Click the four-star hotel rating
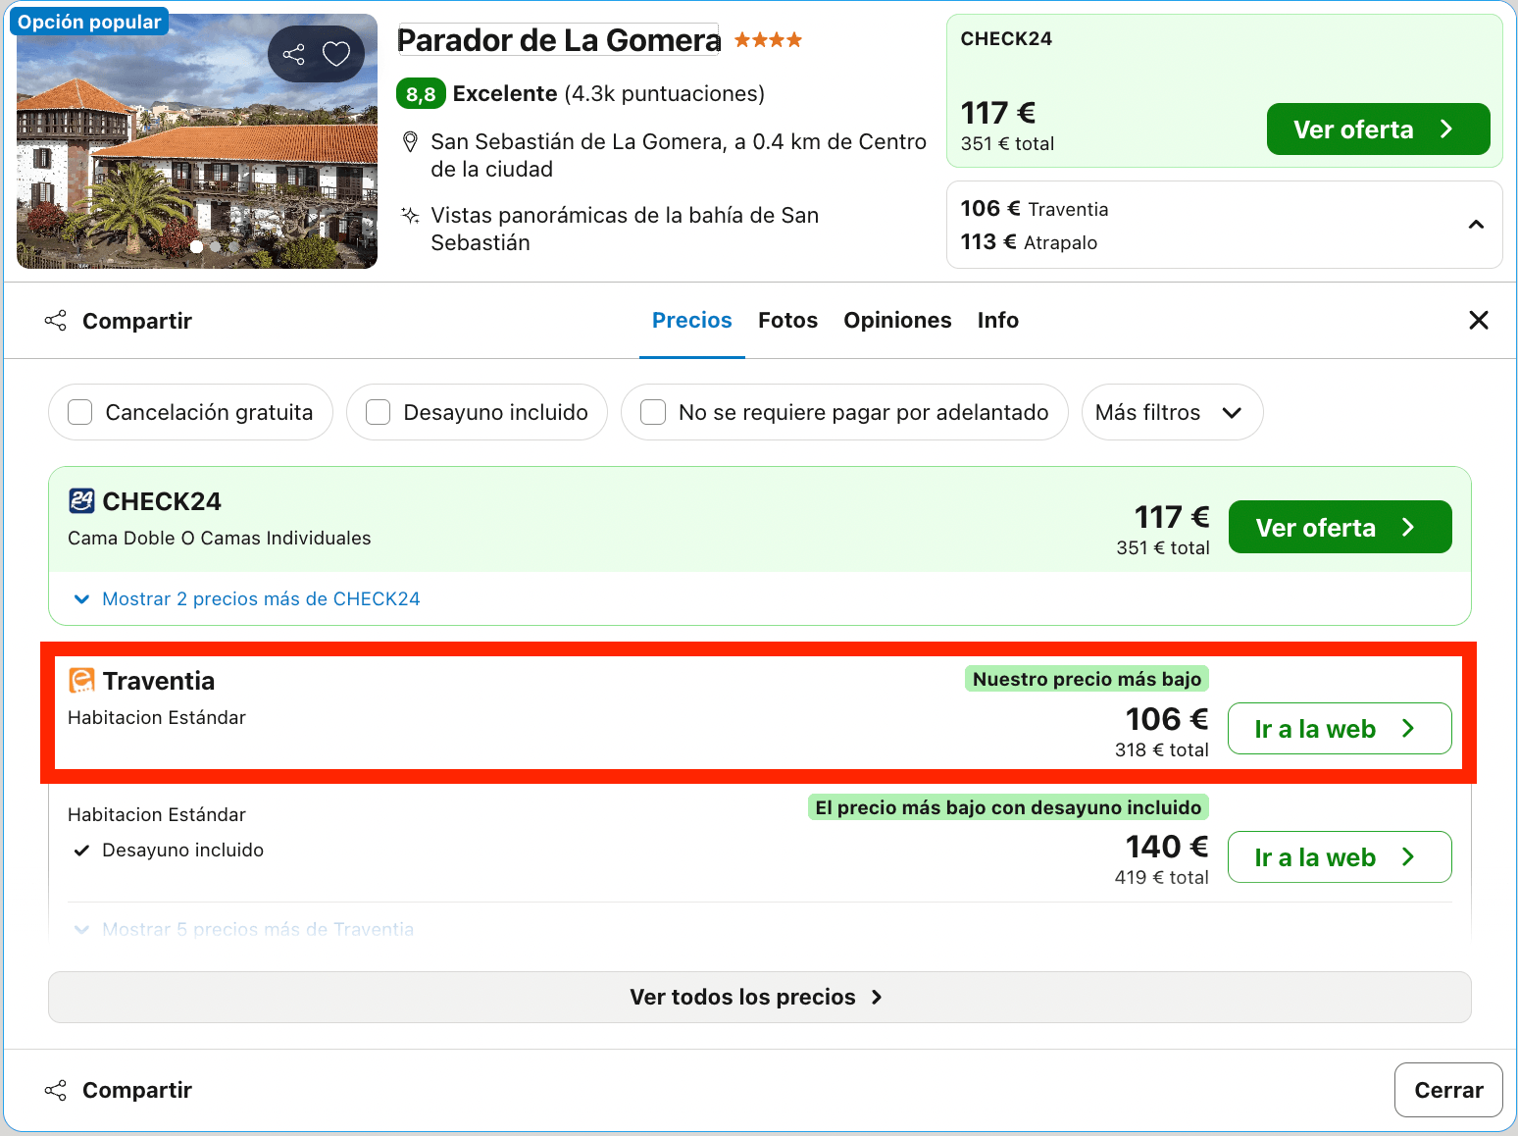Viewport: 1518px width, 1136px height. pos(768,40)
